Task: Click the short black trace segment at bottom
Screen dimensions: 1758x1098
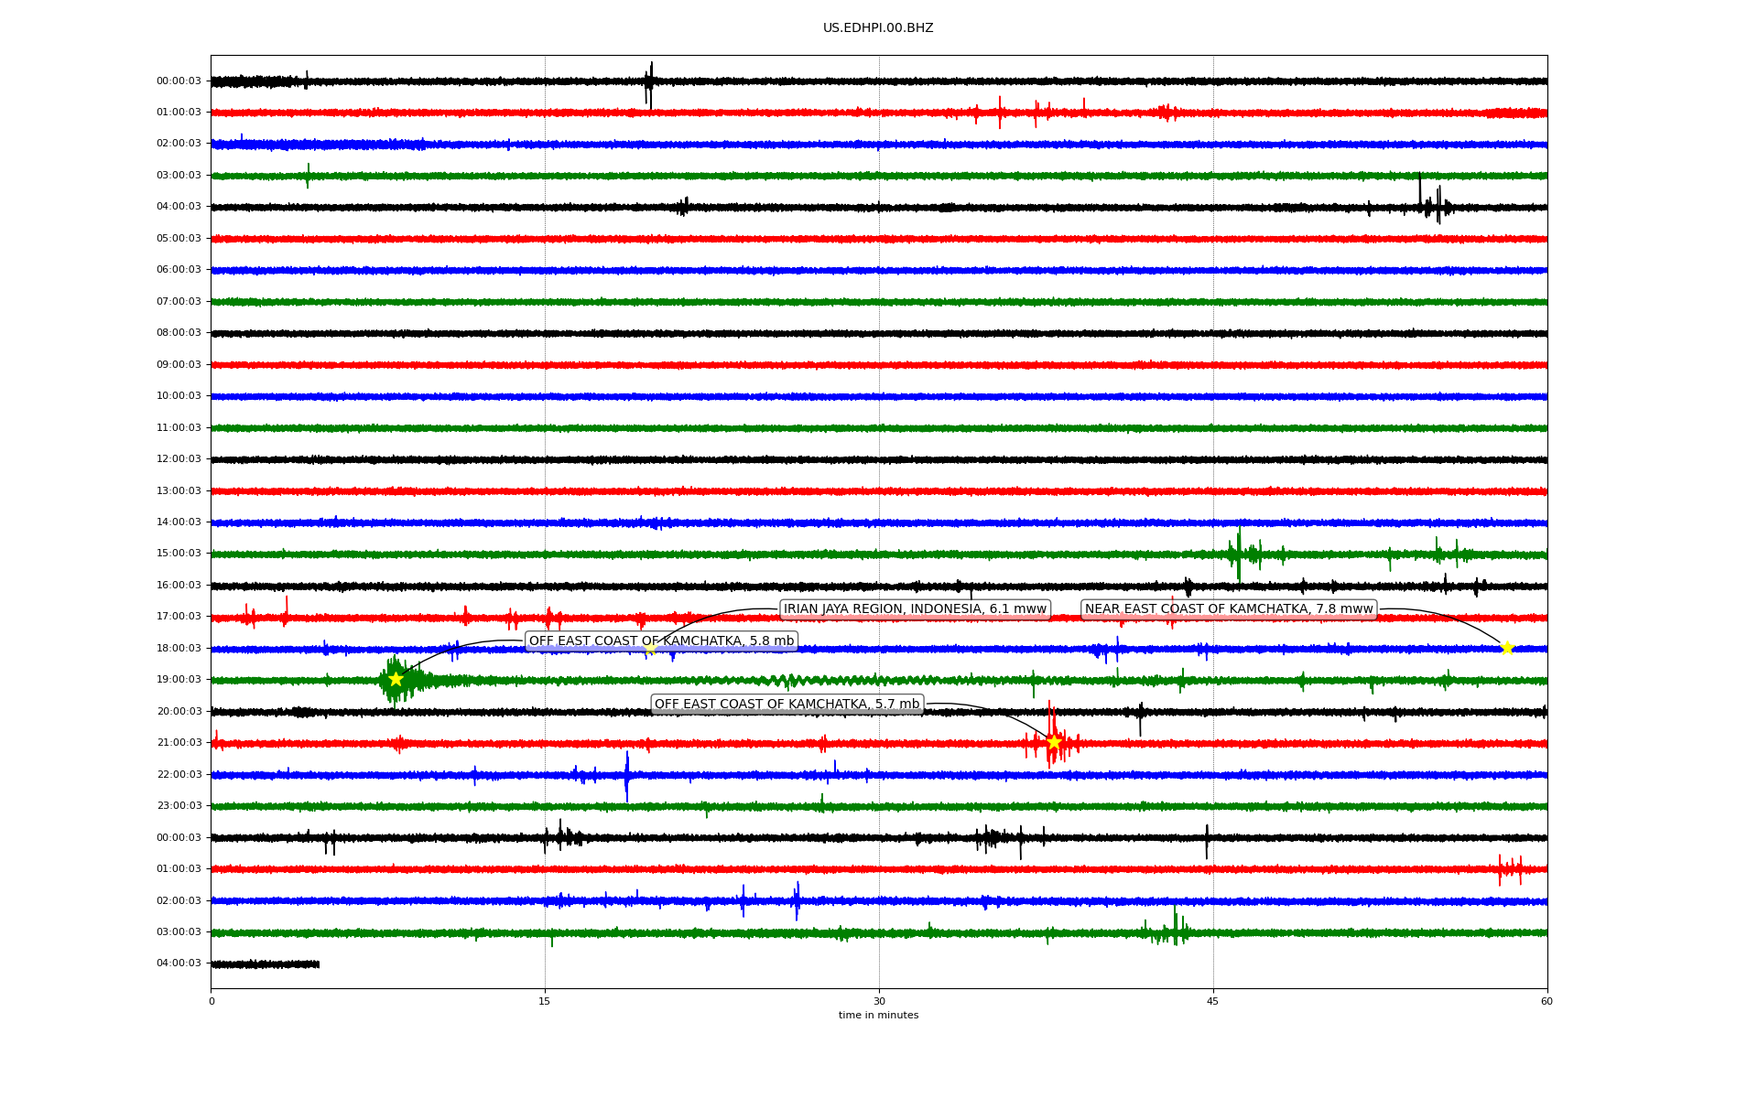Action: [266, 964]
